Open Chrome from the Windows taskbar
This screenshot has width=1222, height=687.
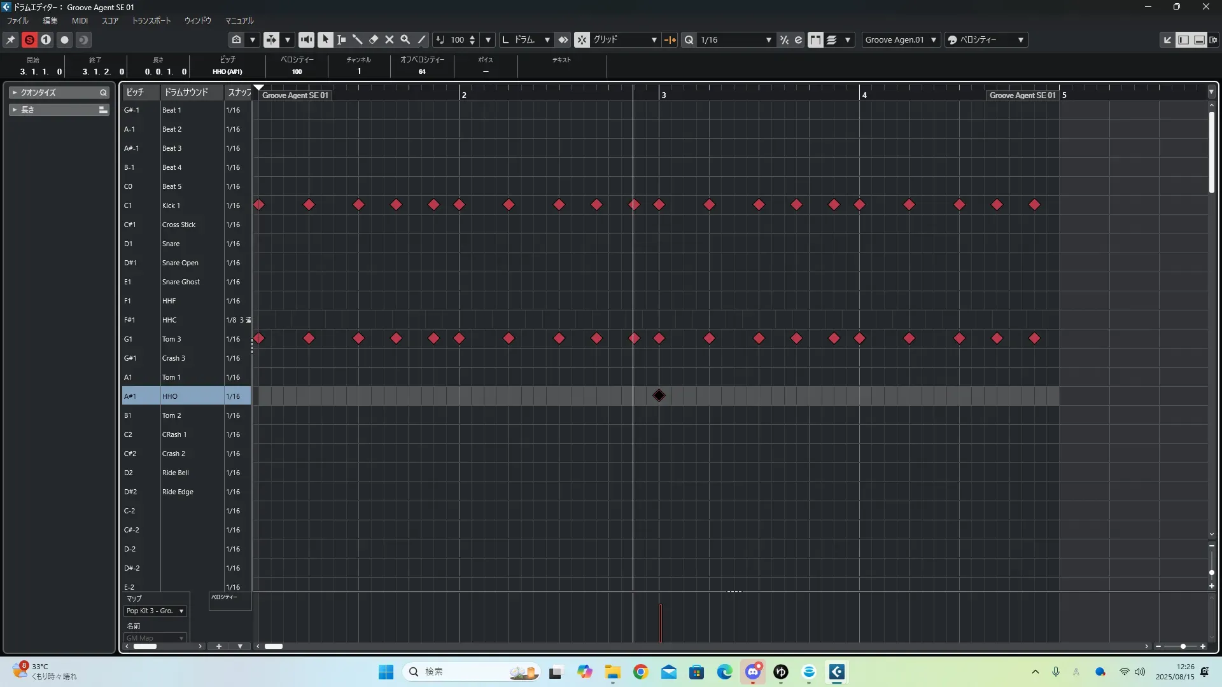[x=640, y=672]
